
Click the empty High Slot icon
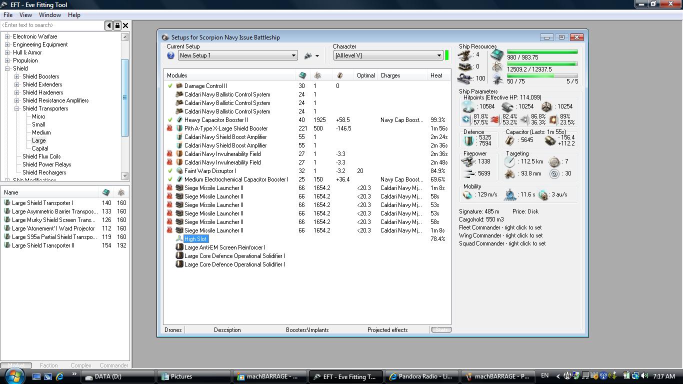(x=179, y=239)
